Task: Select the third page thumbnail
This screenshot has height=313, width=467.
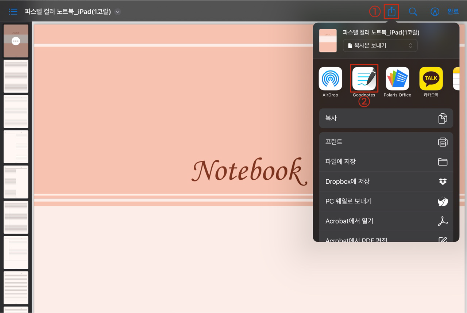Action: [x=16, y=111]
